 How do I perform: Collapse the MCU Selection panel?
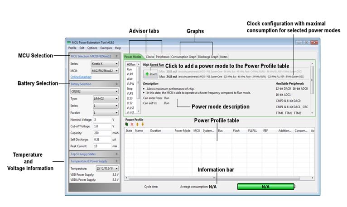[x=117, y=56]
